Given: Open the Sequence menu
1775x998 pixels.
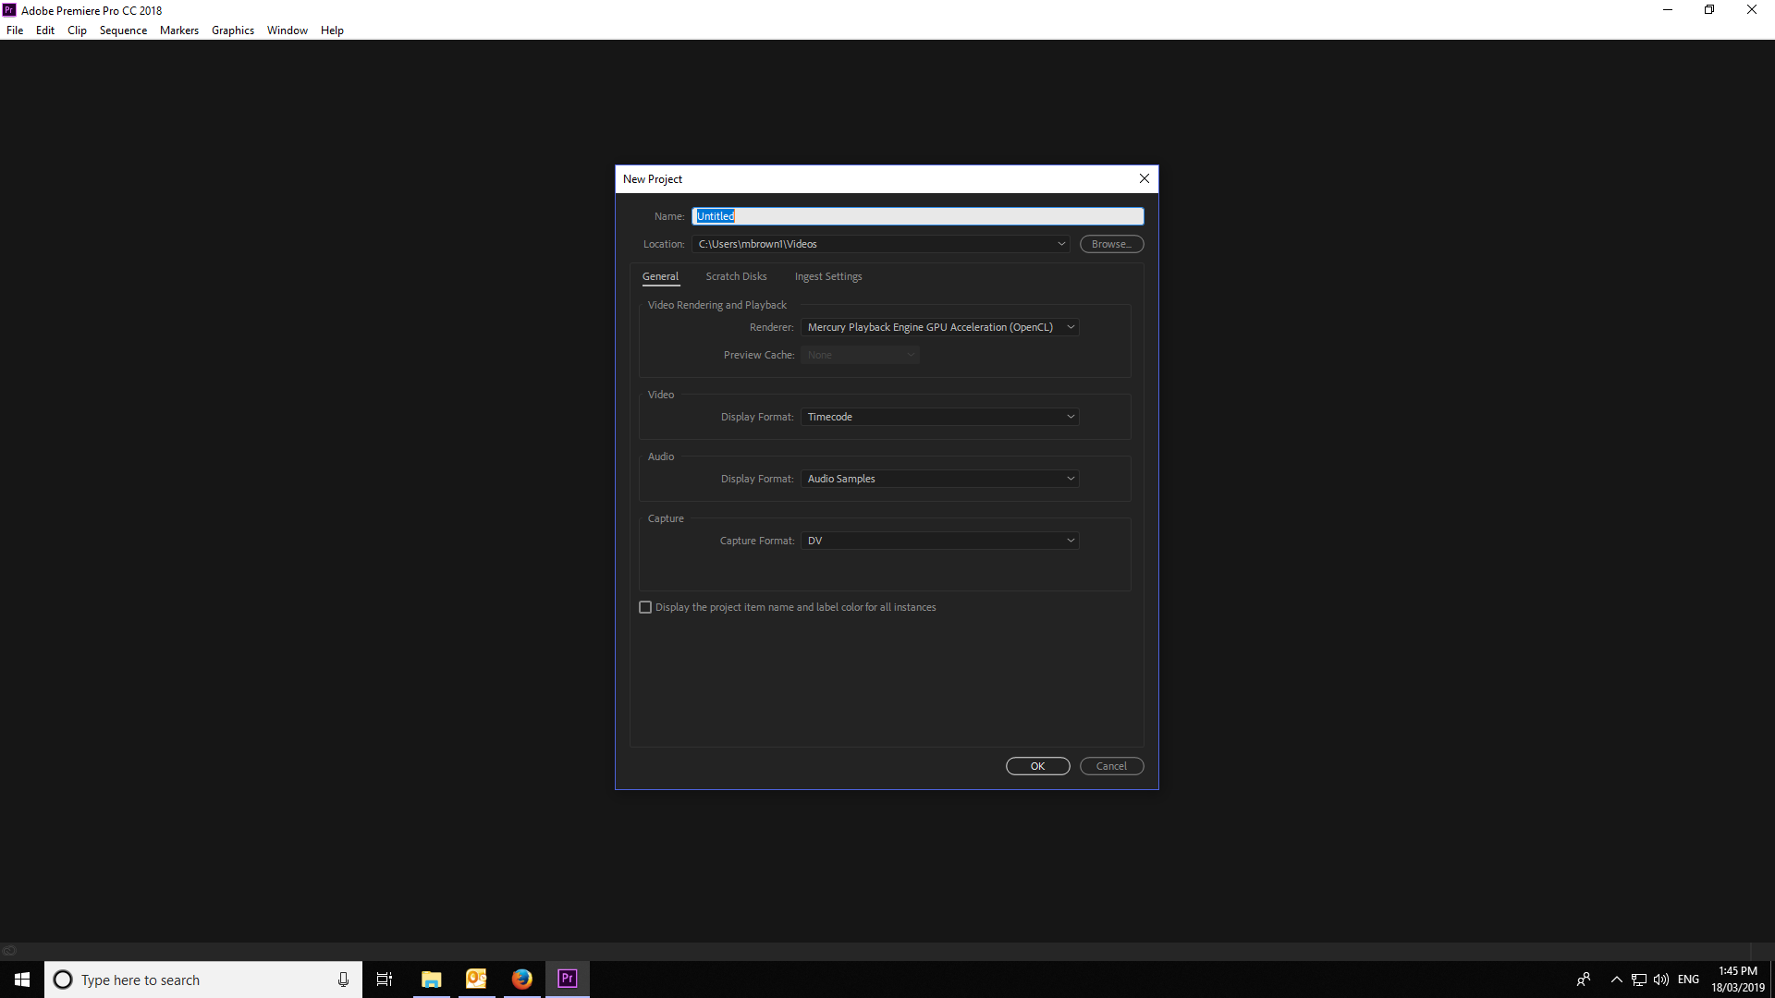Looking at the screenshot, I should 123,30.
